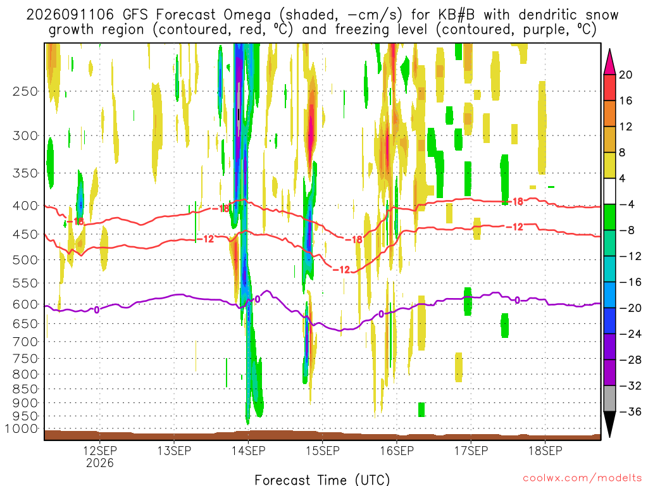Image resolution: width=648 pixels, height=486 pixels.
Task: Click the 500 pressure level label
Action: click(25, 260)
